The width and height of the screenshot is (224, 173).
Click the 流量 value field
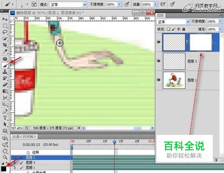148,4
